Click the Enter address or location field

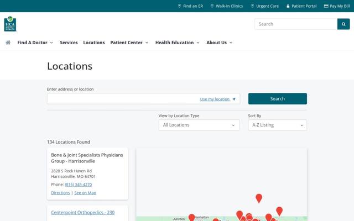coord(143,99)
